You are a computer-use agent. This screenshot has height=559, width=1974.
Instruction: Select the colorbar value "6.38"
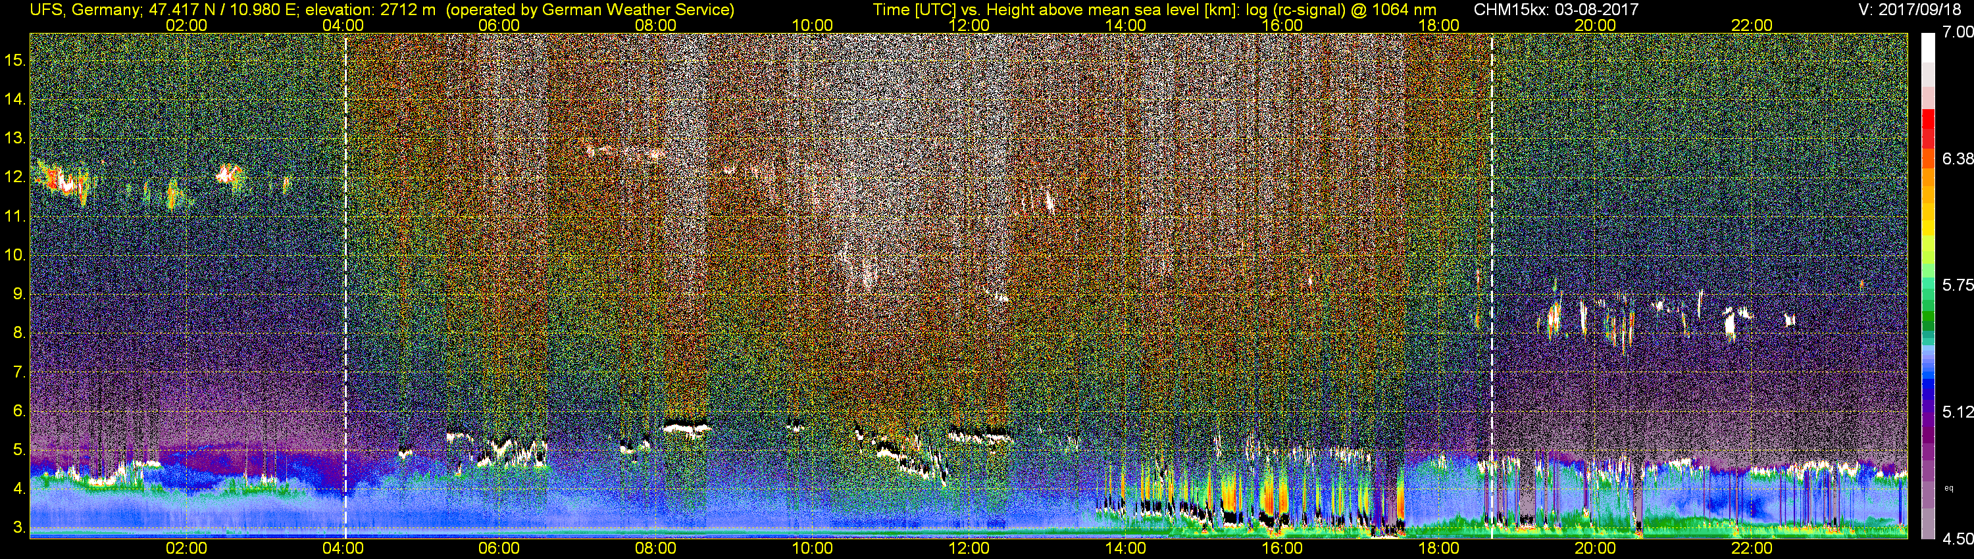point(1958,158)
